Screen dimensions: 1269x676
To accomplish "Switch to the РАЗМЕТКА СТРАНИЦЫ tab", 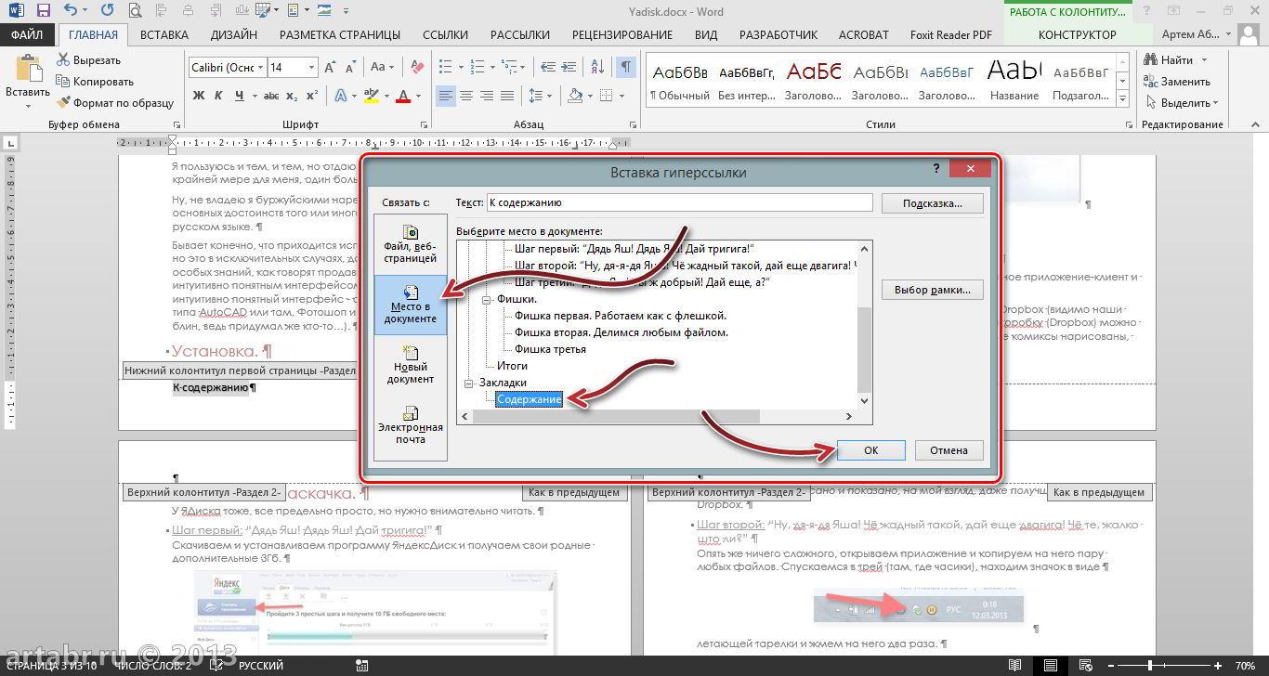I will (x=340, y=34).
